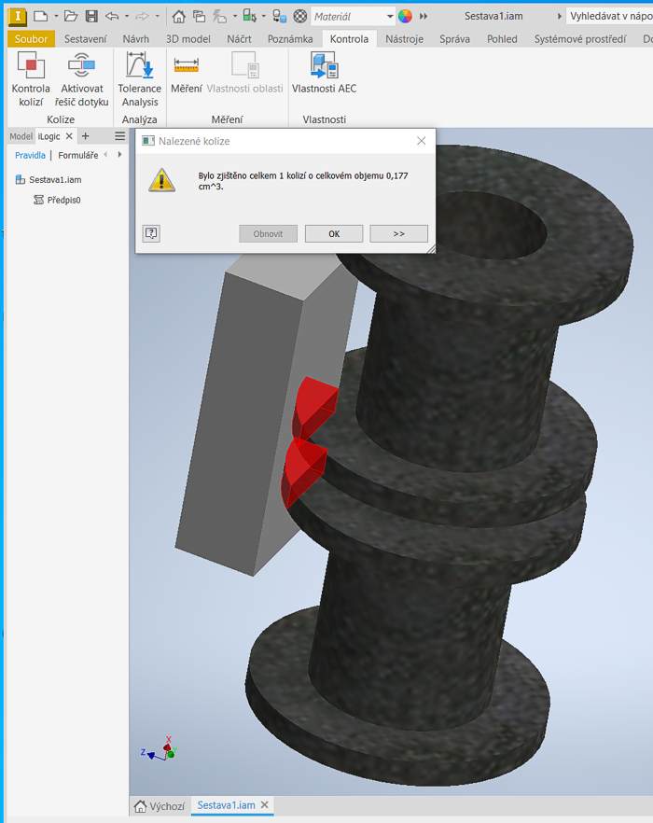Open the browser panel hamburger menu
Image resolution: width=653 pixels, height=823 pixels.
119,136
